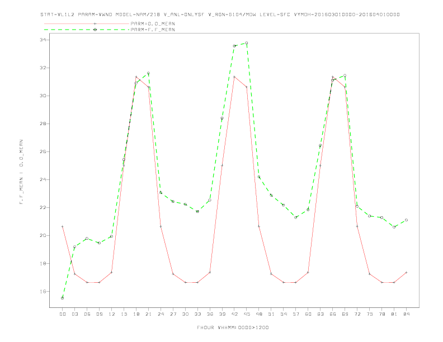Click red observed marker at hour 00
443x342 pixels.
coord(63,226)
